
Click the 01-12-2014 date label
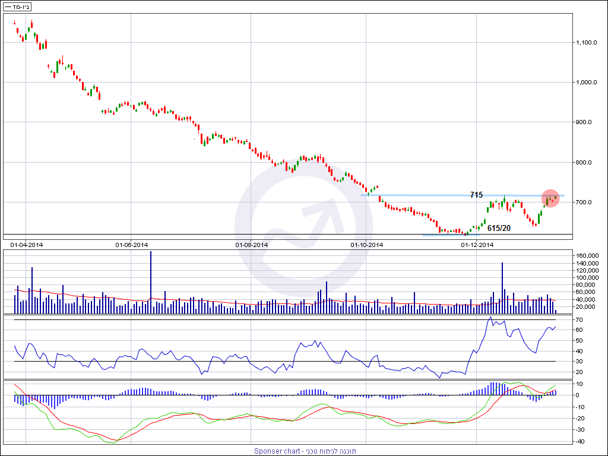pos(477,245)
